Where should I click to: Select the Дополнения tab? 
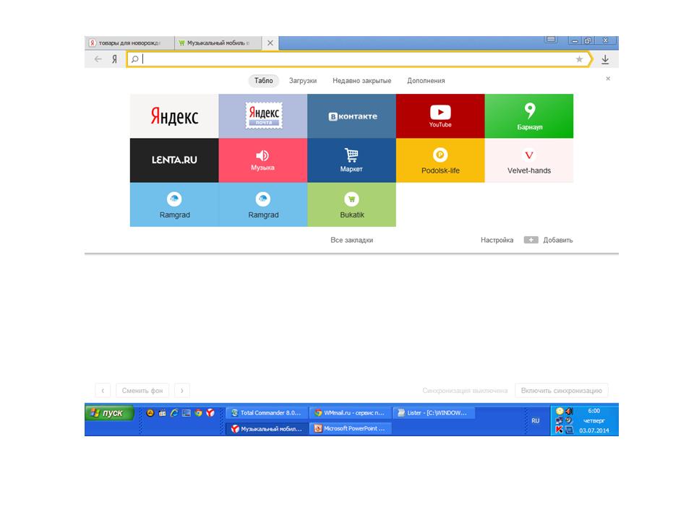click(426, 80)
